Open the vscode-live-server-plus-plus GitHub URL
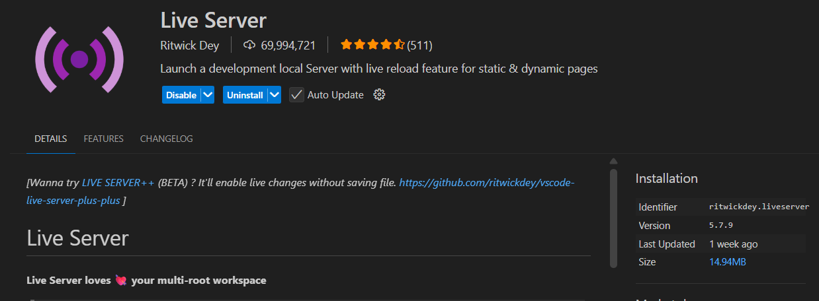 click(486, 182)
